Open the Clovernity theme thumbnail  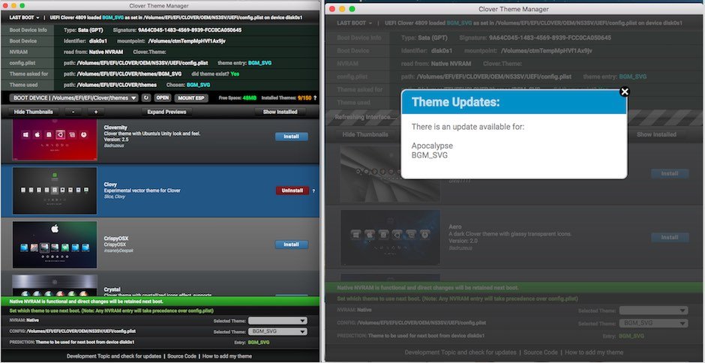(x=55, y=140)
